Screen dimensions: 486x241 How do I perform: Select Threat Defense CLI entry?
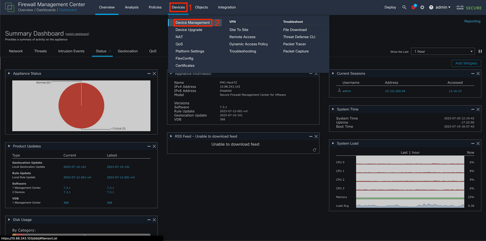pos(299,37)
